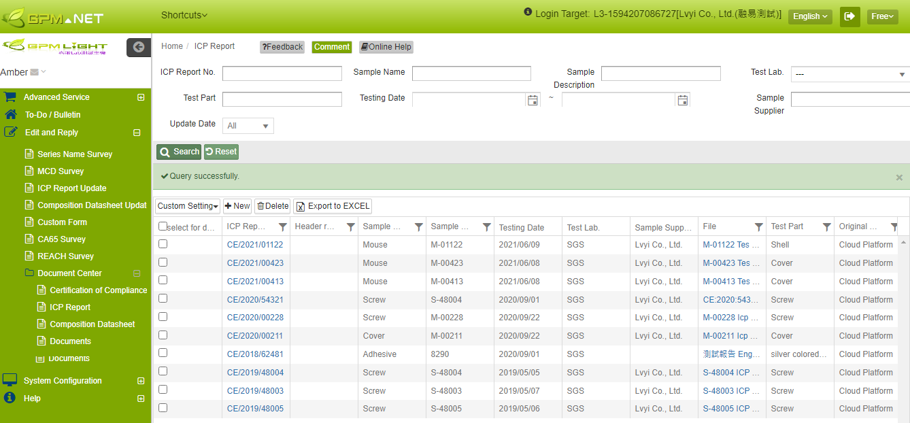Open the calendar for the Testing Date start

(x=533, y=100)
